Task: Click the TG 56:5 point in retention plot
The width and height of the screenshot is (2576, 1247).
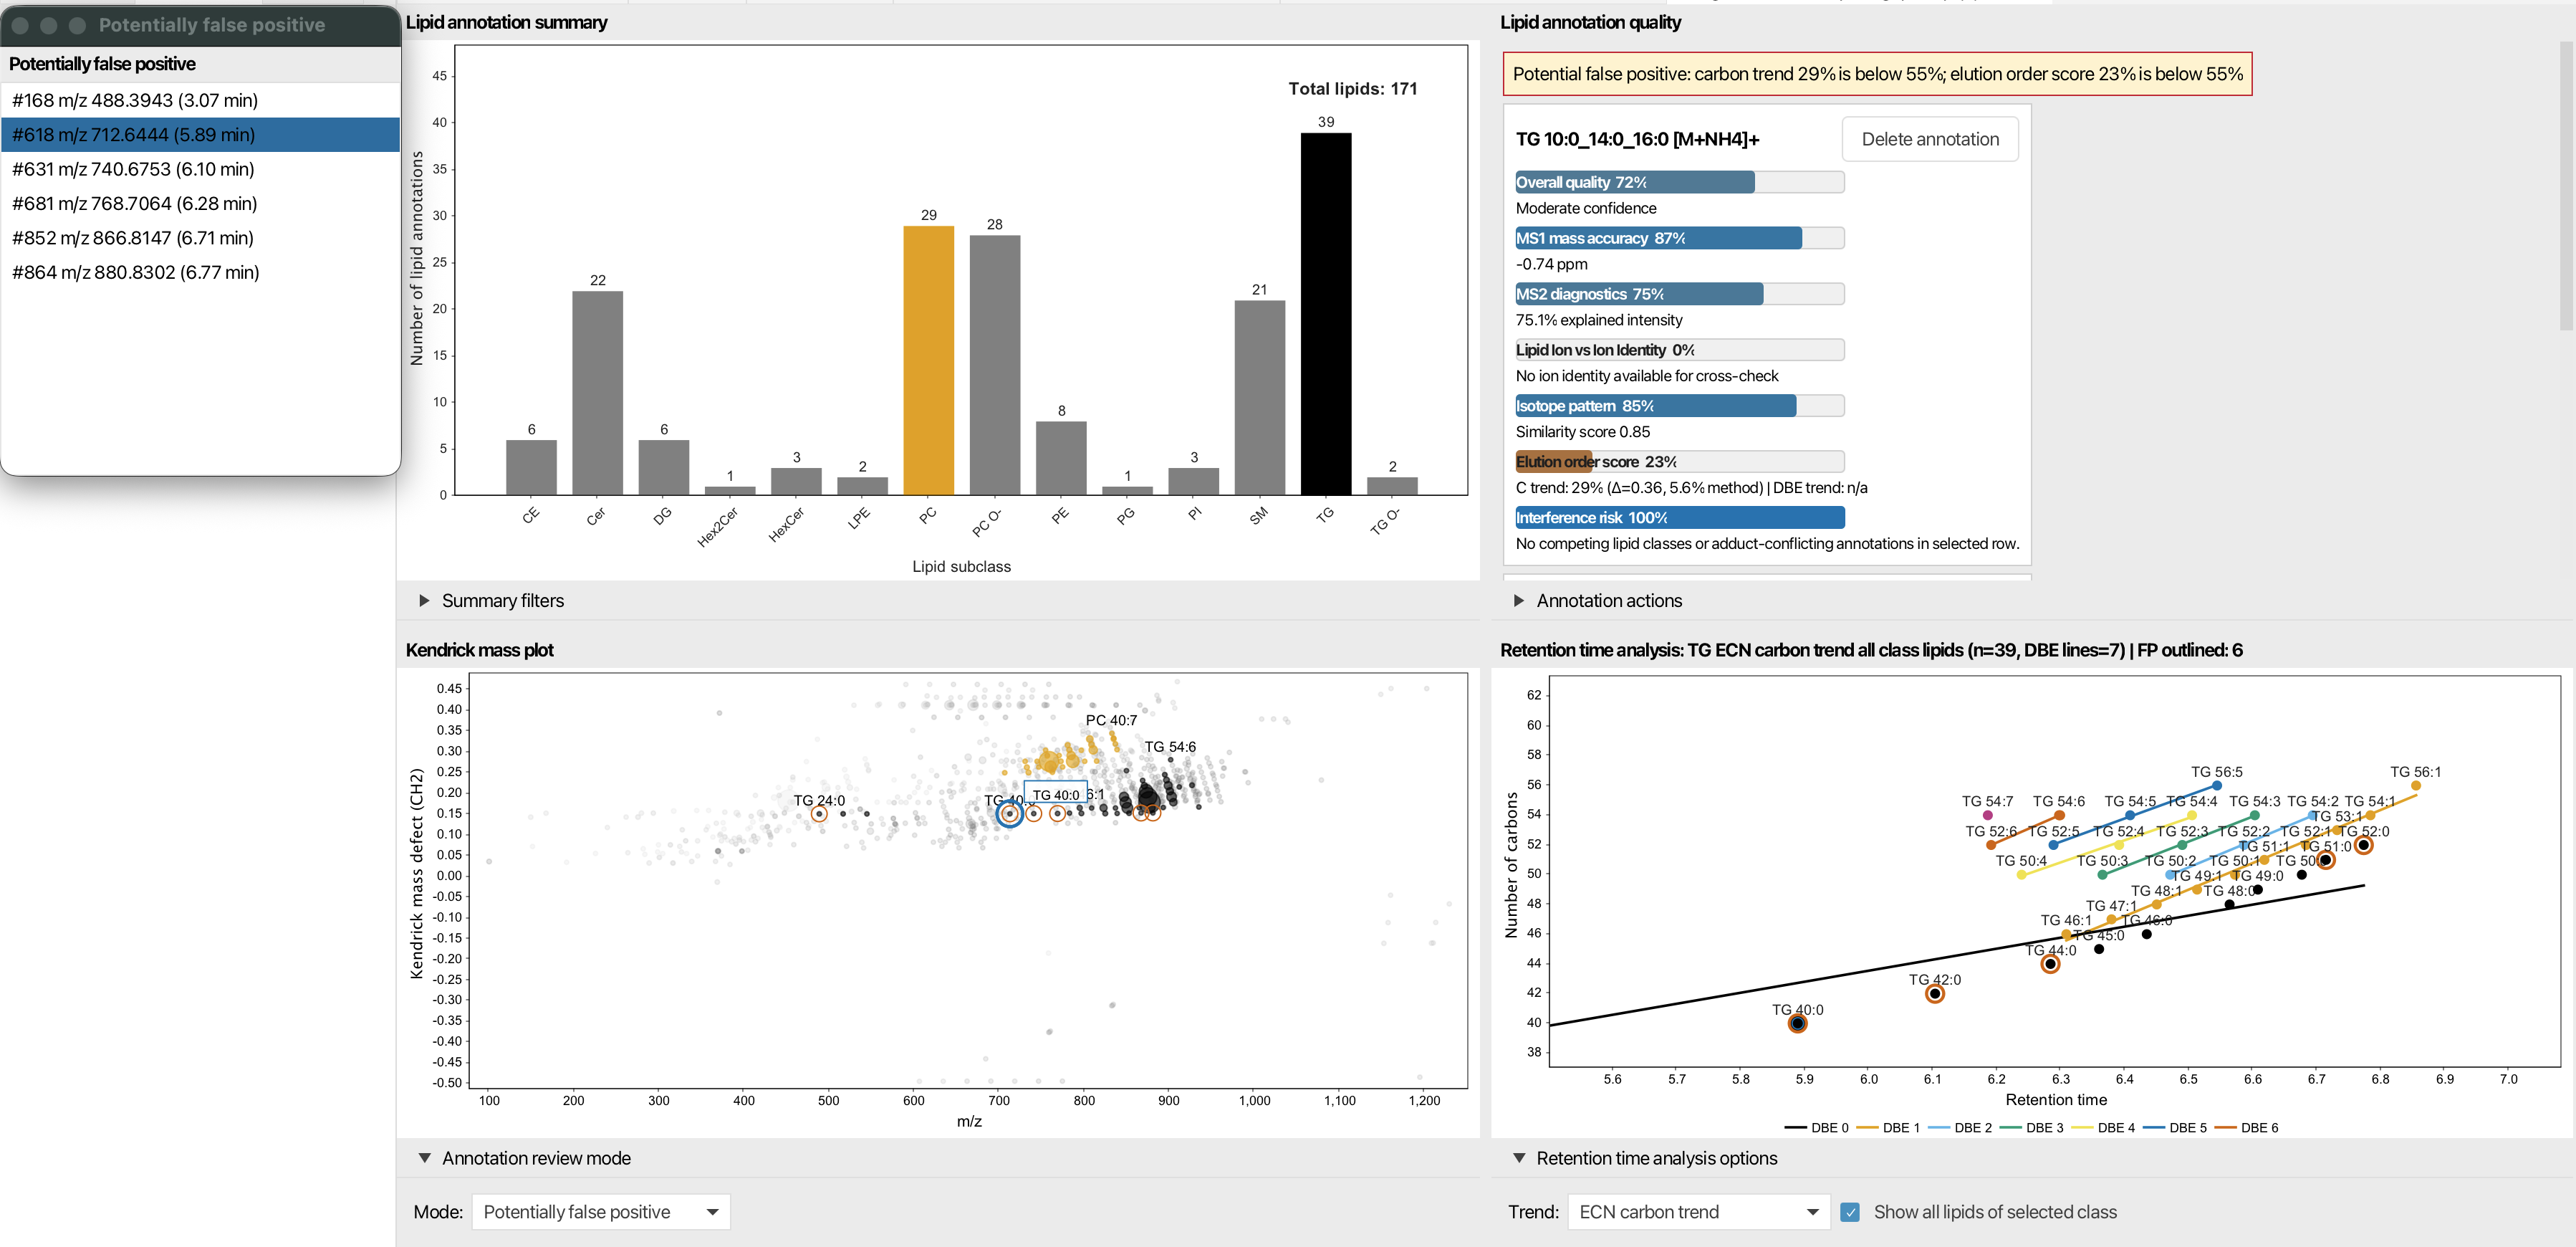Action: (x=2217, y=785)
